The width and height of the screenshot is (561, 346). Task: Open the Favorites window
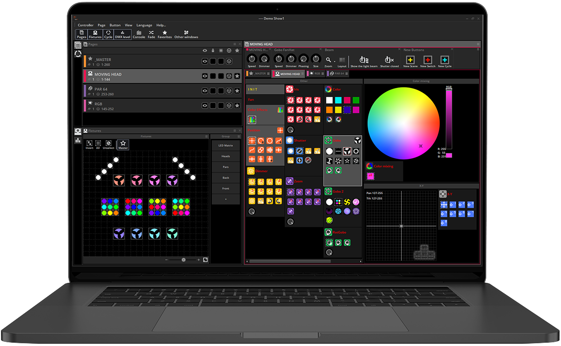pos(165,33)
